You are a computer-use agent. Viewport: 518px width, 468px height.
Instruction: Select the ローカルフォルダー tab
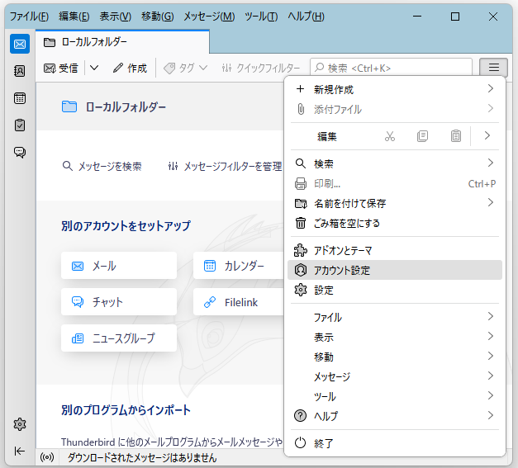coord(122,42)
